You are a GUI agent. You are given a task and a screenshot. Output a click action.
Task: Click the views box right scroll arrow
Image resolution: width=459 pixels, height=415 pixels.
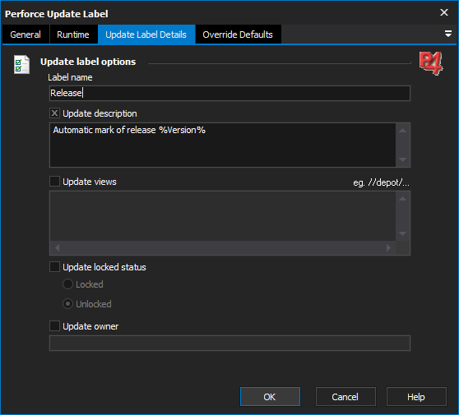click(x=389, y=247)
